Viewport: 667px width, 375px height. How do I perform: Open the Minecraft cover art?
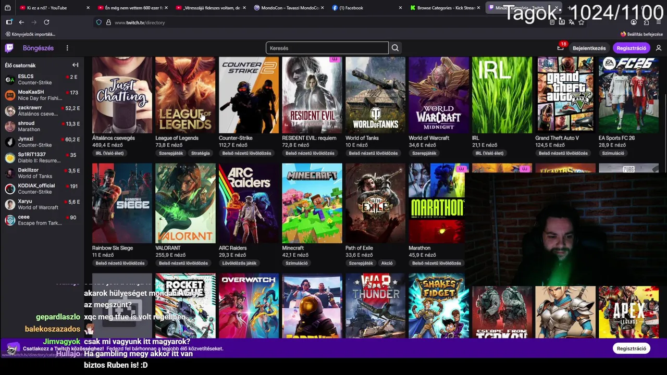312,203
